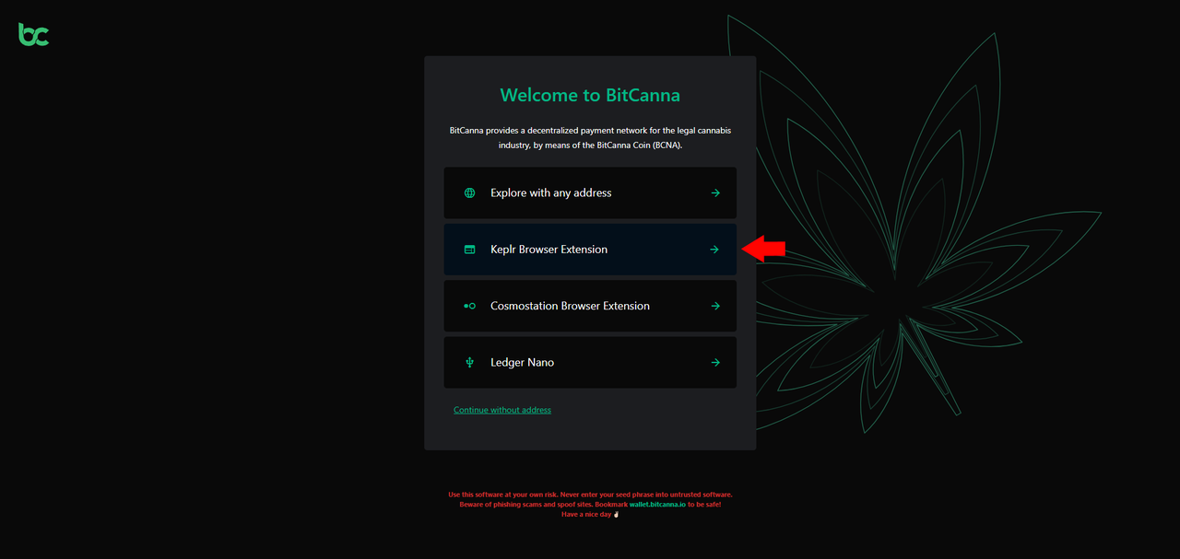1180x559 pixels.
Task: Connect using Ledger Nano
Action: click(590, 363)
